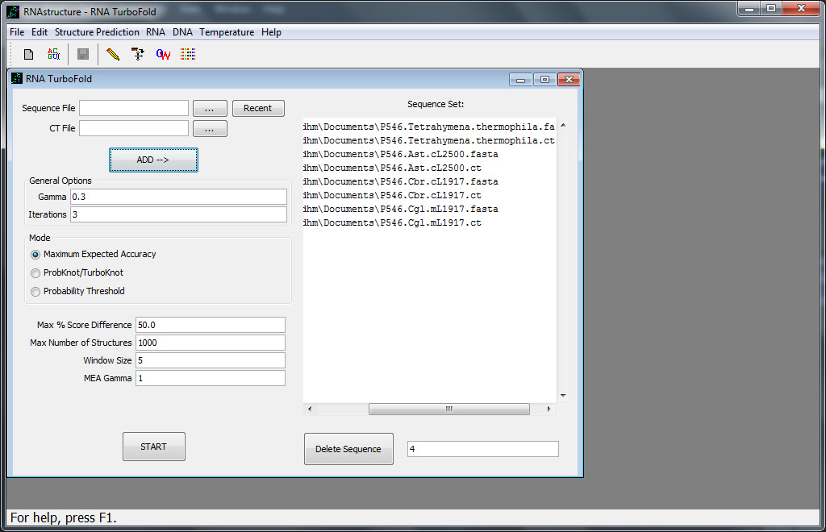The height and width of the screenshot is (532, 826).
Task: Close the RNA TurboFold child window
Action: tap(569, 80)
